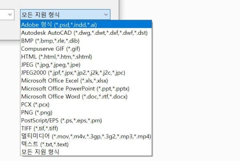
Task: Pick BMP (*.bmp,*.rle,*.dib) format
Action: pos(86,41)
